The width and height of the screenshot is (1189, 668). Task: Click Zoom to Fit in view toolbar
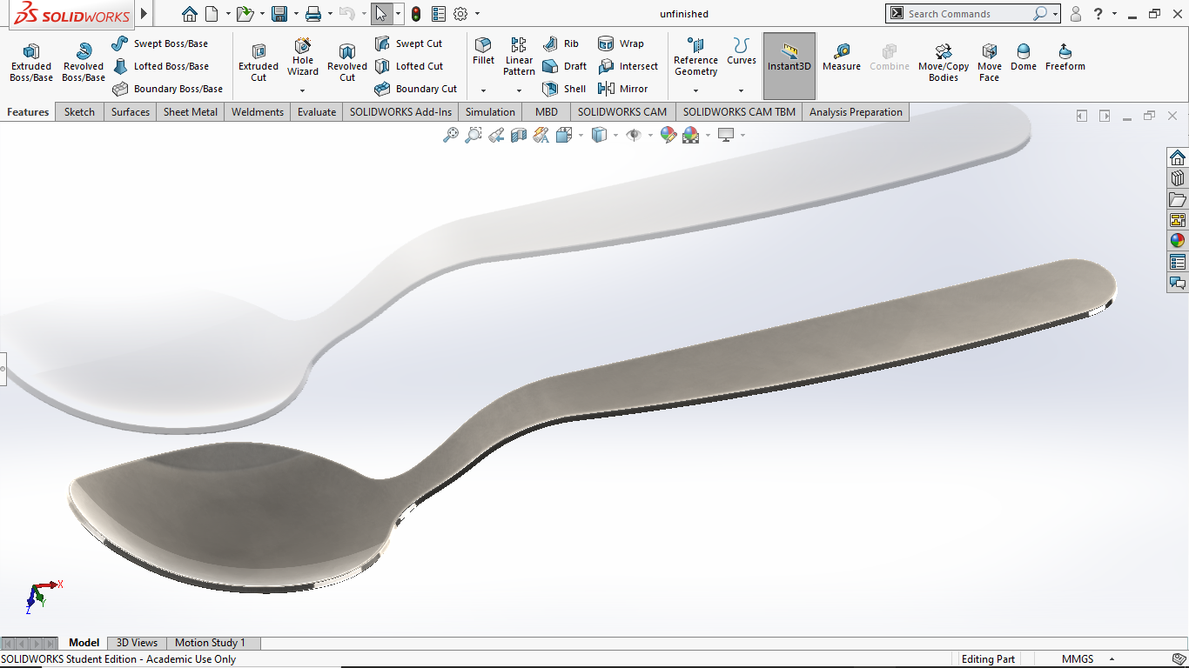point(451,135)
